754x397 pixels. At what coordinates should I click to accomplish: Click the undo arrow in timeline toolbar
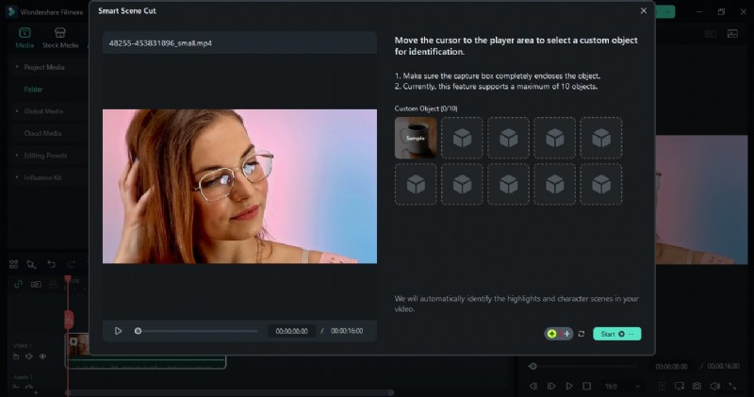50,265
